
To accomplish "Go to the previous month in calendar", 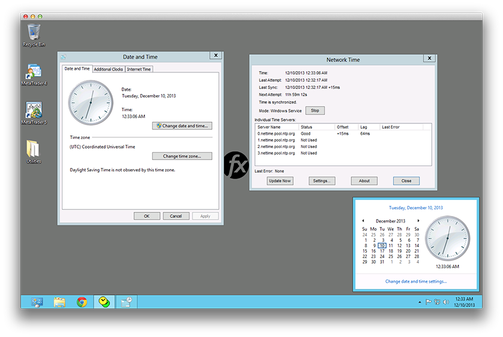I will tap(363, 221).
